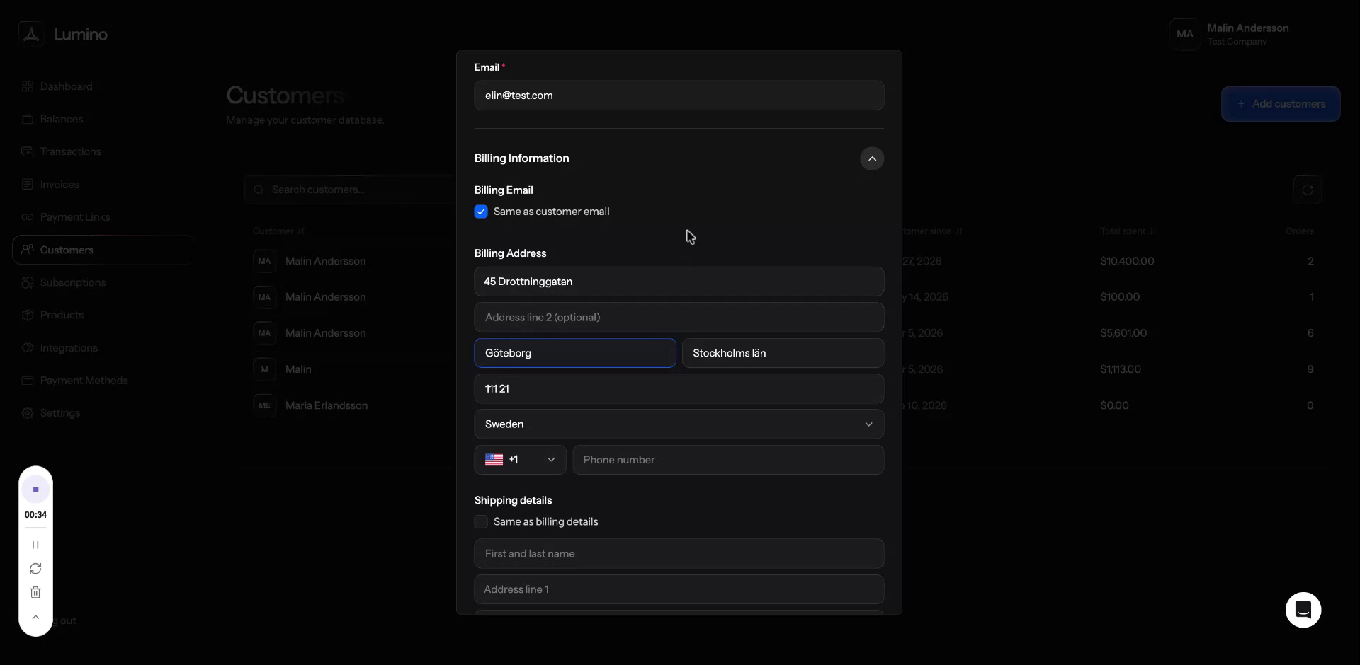This screenshot has height=665, width=1360.
Task: Click shipping Address line 1 field
Action: tap(679, 589)
